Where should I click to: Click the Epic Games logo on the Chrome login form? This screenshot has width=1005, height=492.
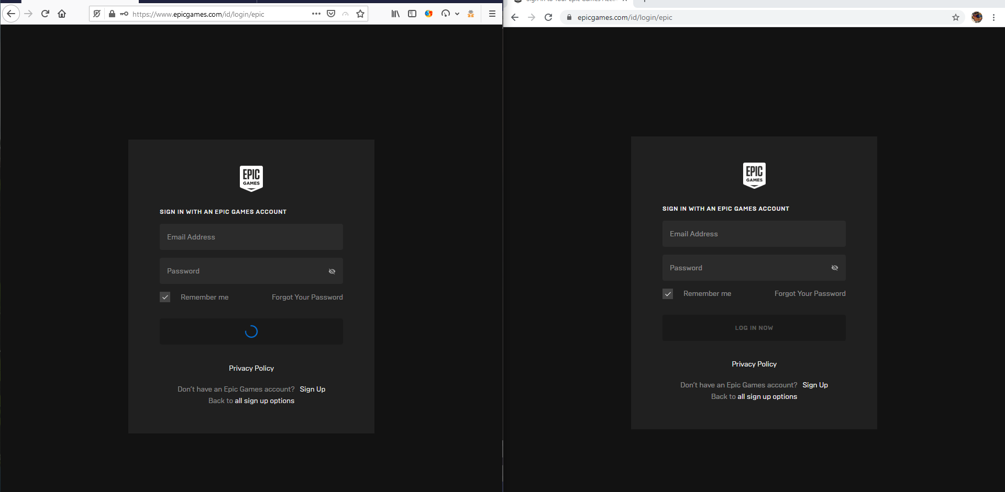click(x=754, y=175)
